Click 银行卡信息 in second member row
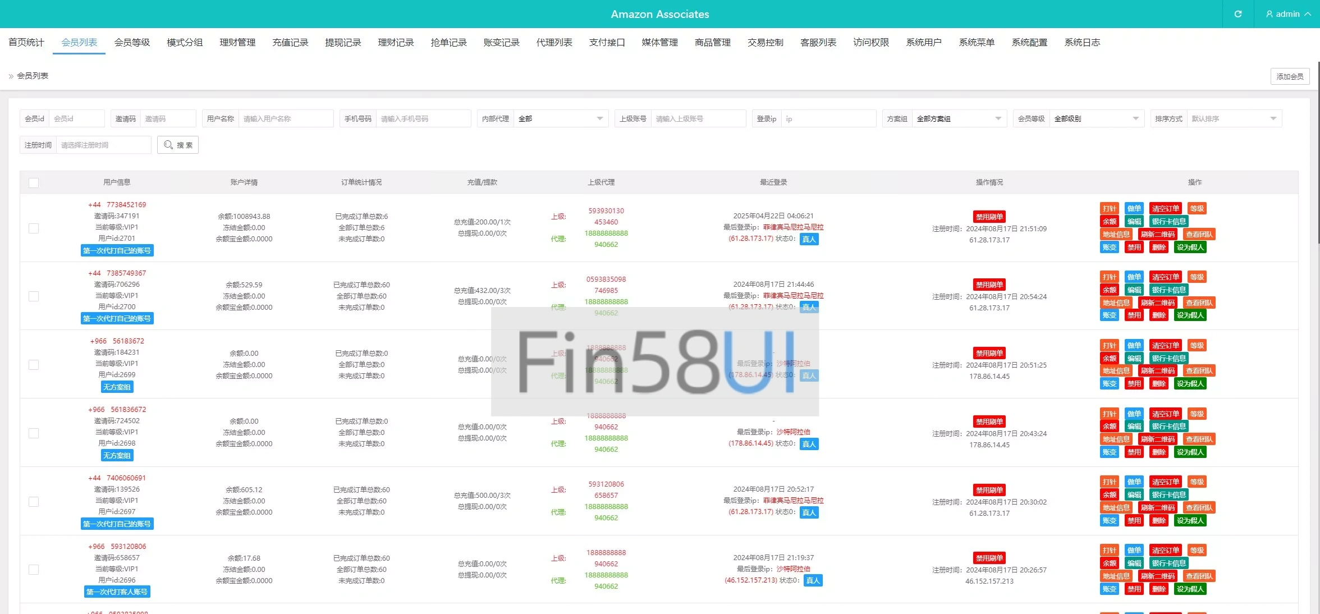Image resolution: width=1320 pixels, height=614 pixels. pyautogui.click(x=1168, y=290)
